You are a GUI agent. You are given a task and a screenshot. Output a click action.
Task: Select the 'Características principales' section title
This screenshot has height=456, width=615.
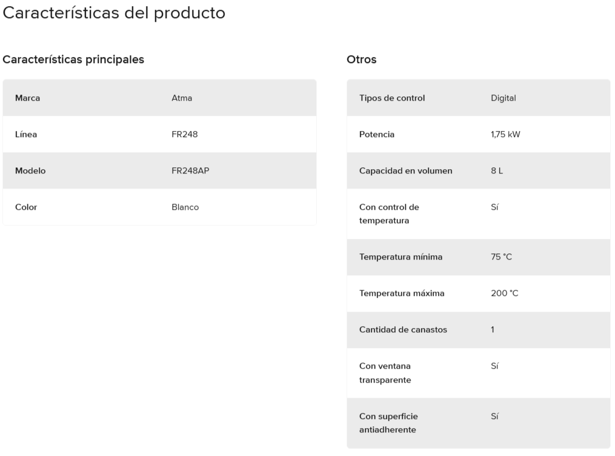click(73, 59)
